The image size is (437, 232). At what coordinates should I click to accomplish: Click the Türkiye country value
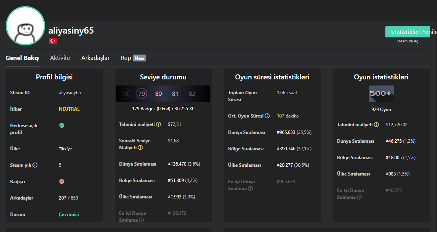coord(65,149)
